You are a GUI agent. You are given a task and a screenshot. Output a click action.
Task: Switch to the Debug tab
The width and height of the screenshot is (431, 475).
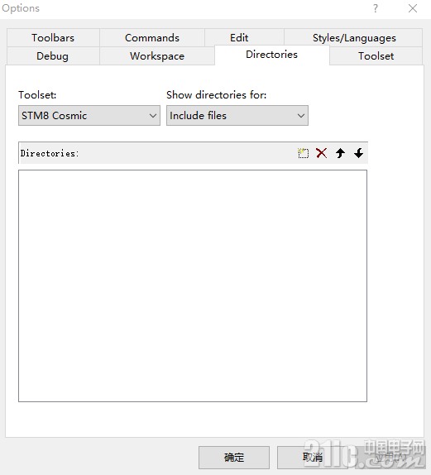[x=52, y=56]
